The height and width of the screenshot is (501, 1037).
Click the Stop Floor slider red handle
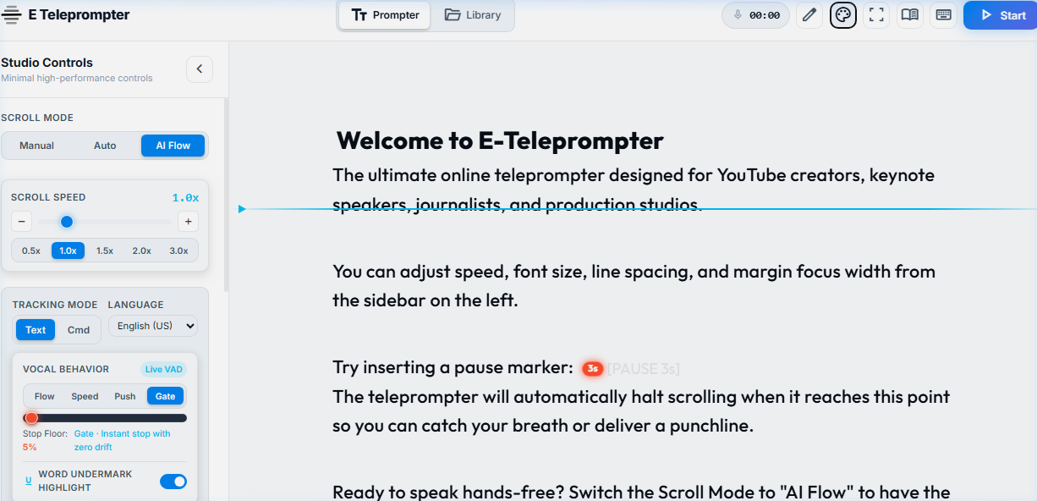pyautogui.click(x=31, y=418)
